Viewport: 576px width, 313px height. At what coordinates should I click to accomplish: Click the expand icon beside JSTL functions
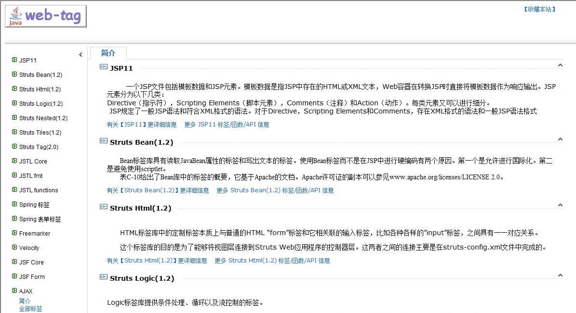coord(14,189)
